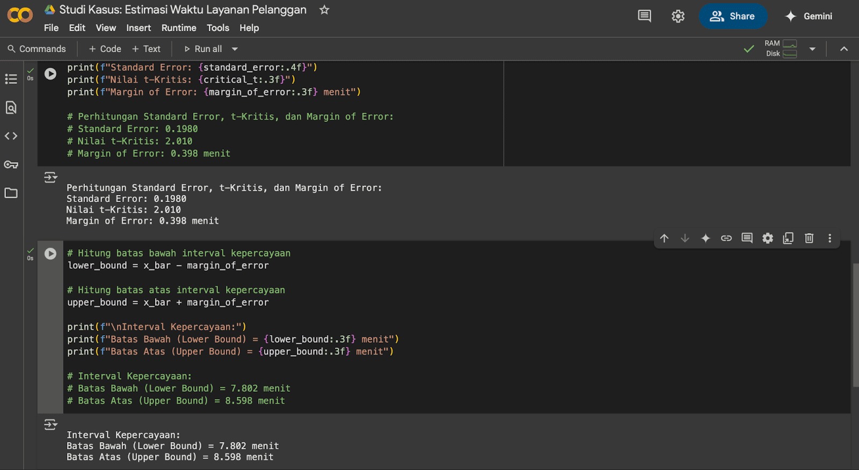Star the notebook title

click(x=324, y=10)
